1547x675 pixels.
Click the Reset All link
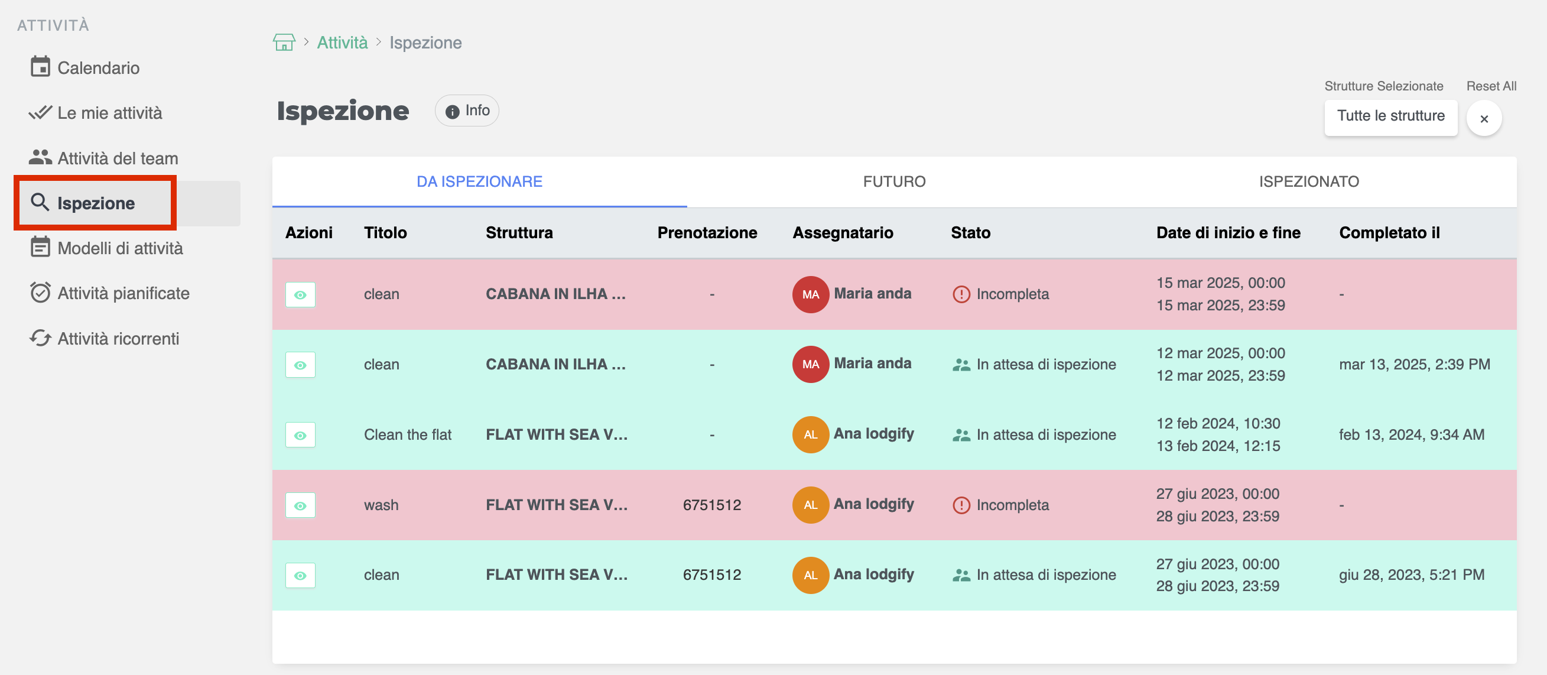(x=1490, y=86)
